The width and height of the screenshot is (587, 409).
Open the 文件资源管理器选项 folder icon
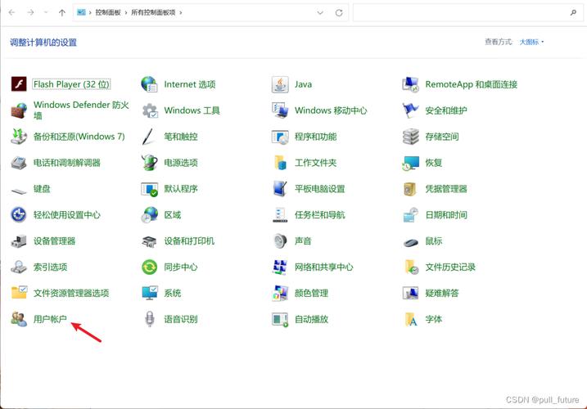click(x=19, y=293)
